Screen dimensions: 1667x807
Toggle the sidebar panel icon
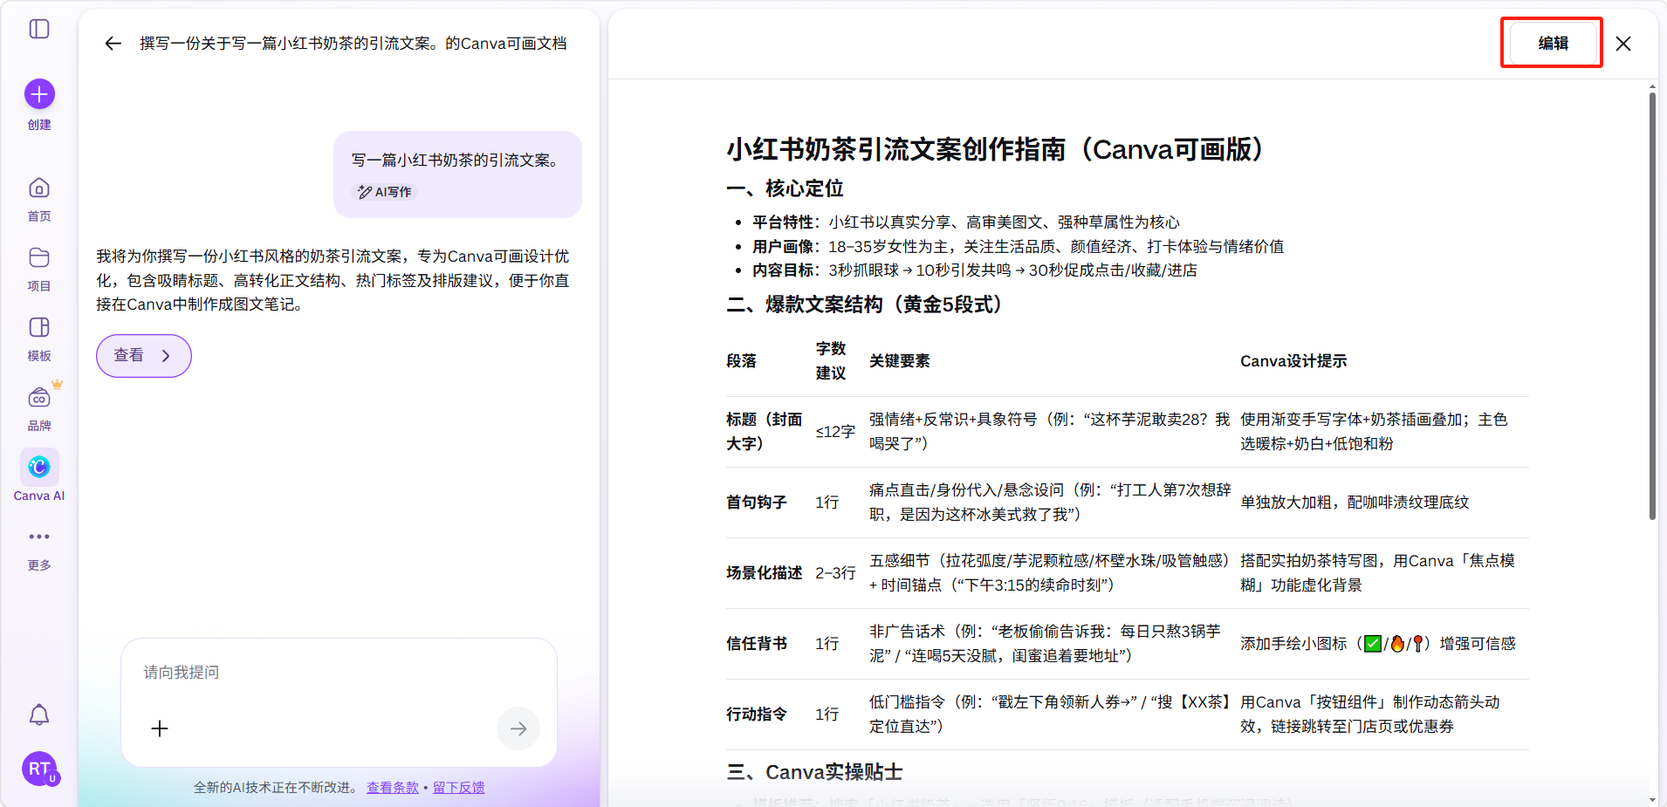(x=39, y=29)
